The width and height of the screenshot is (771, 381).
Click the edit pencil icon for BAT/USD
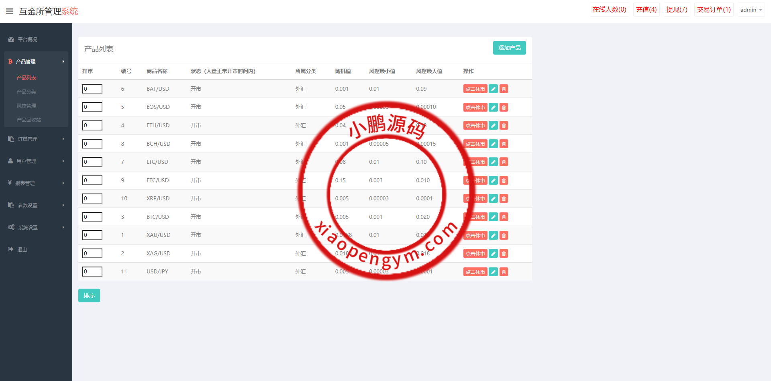tap(493, 89)
